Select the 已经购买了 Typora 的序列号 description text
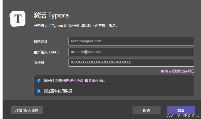The image size is (201, 119). pos(75,26)
